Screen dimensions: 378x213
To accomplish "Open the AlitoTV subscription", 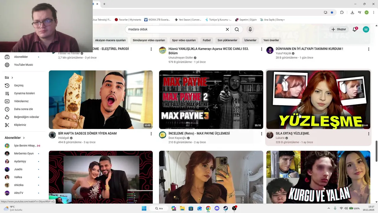I will [x=22, y=193].
